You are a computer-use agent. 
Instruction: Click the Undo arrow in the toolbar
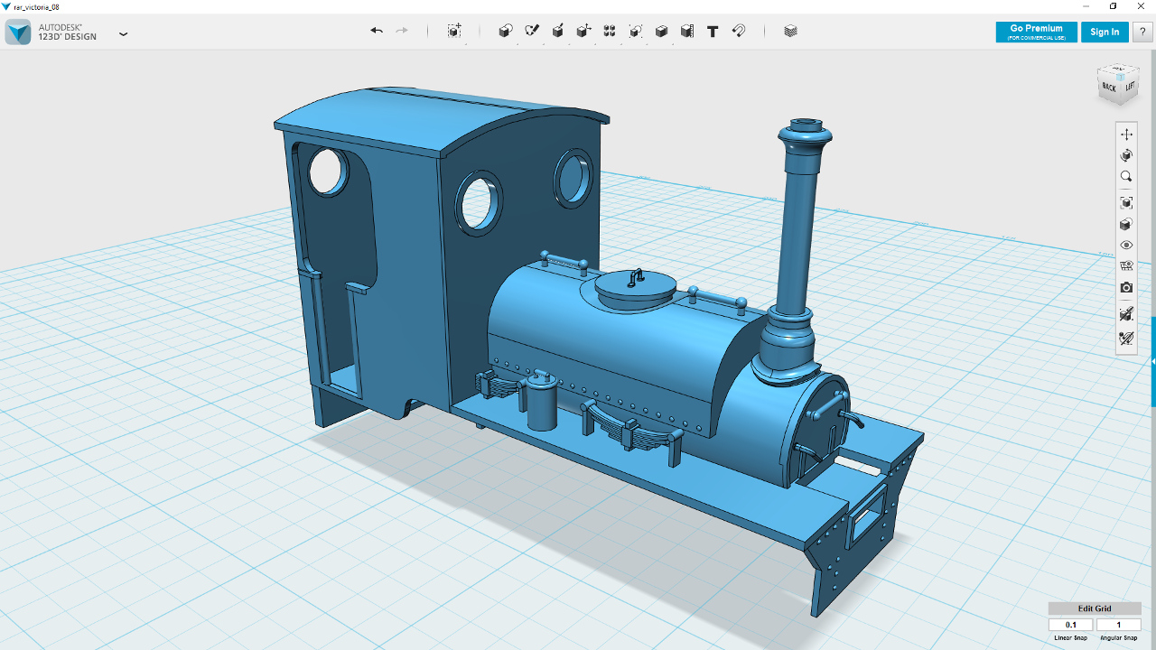click(377, 31)
